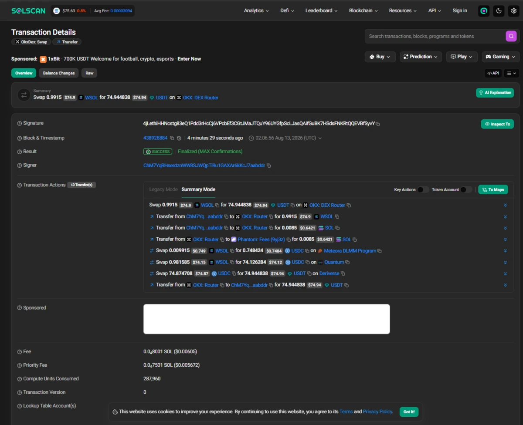Screen dimensions: 523x425
Task: Click the circular wallet icon in header
Action: (484, 11)
